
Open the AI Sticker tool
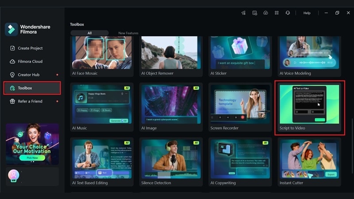point(240,57)
